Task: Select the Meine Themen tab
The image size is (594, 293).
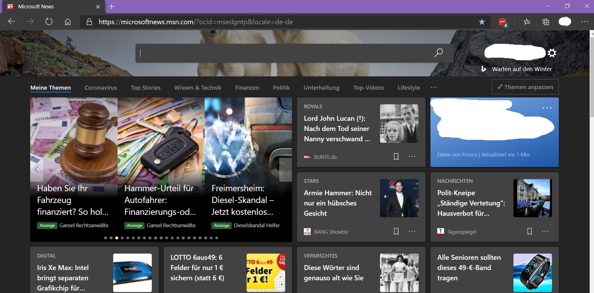Action: click(x=50, y=88)
